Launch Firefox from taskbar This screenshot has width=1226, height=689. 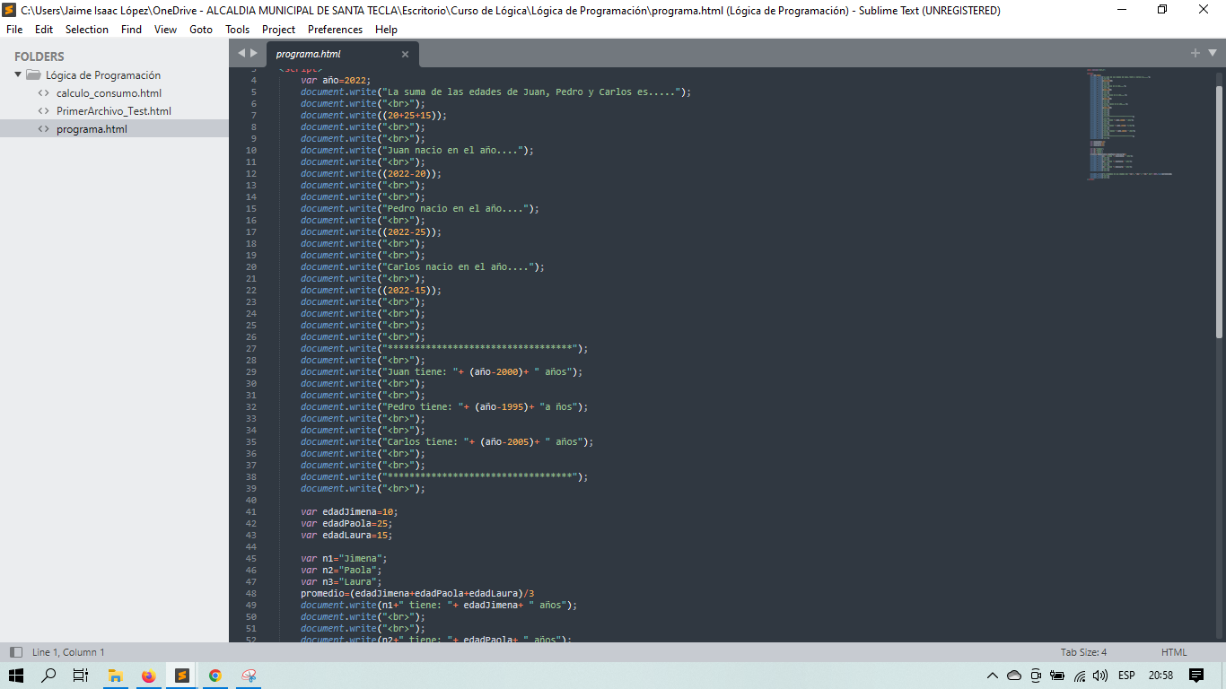point(148,676)
